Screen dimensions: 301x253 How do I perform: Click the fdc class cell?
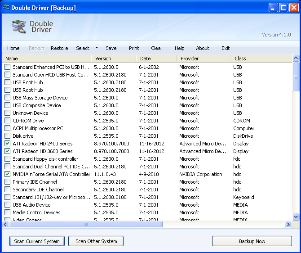[x=236, y=159]
